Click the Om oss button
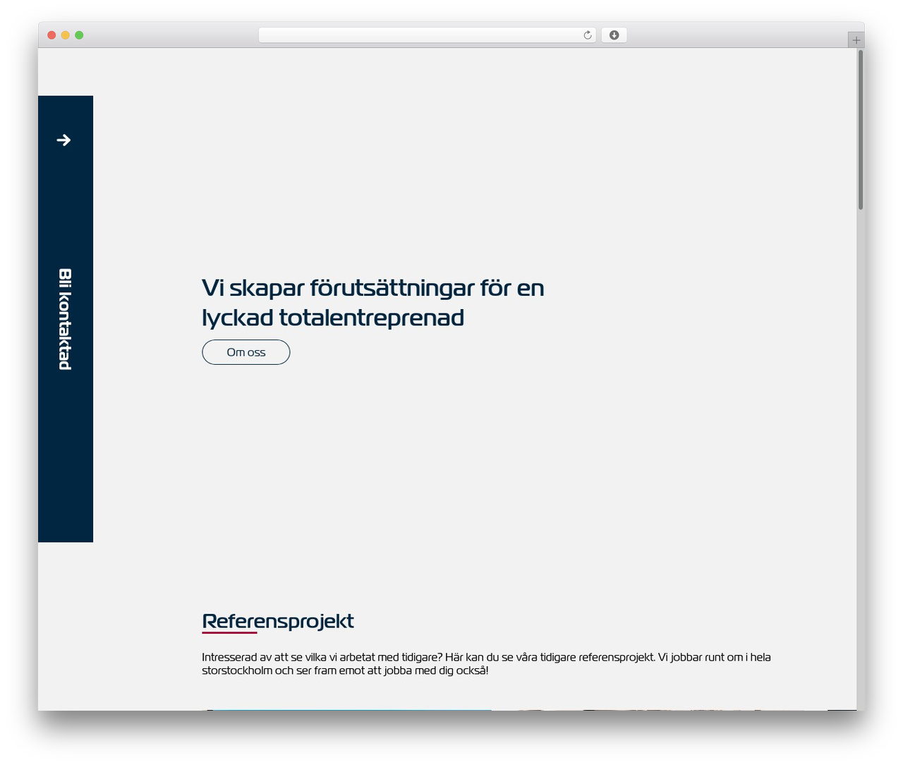Viewport: 903px width, 765px height. 246,352
